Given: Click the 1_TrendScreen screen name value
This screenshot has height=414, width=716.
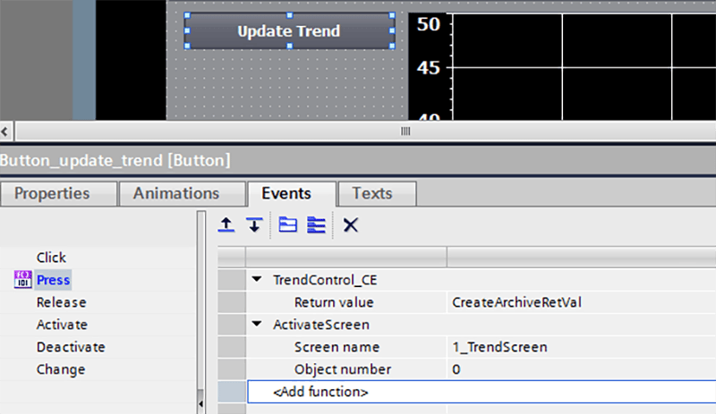Looking at the screenshot, I should [581, 347].
